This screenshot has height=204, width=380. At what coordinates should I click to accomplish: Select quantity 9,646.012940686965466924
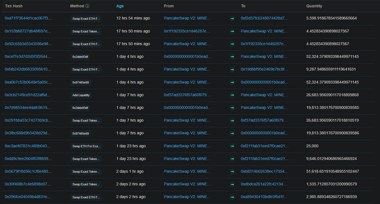point(332,159)
